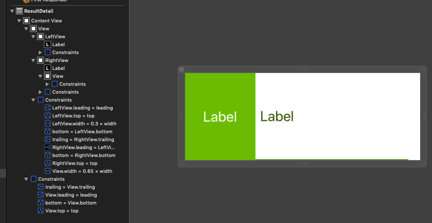Click the View.leading = leading constraint icon
Viewport: 432px width, 223px height.
(40, 195)
